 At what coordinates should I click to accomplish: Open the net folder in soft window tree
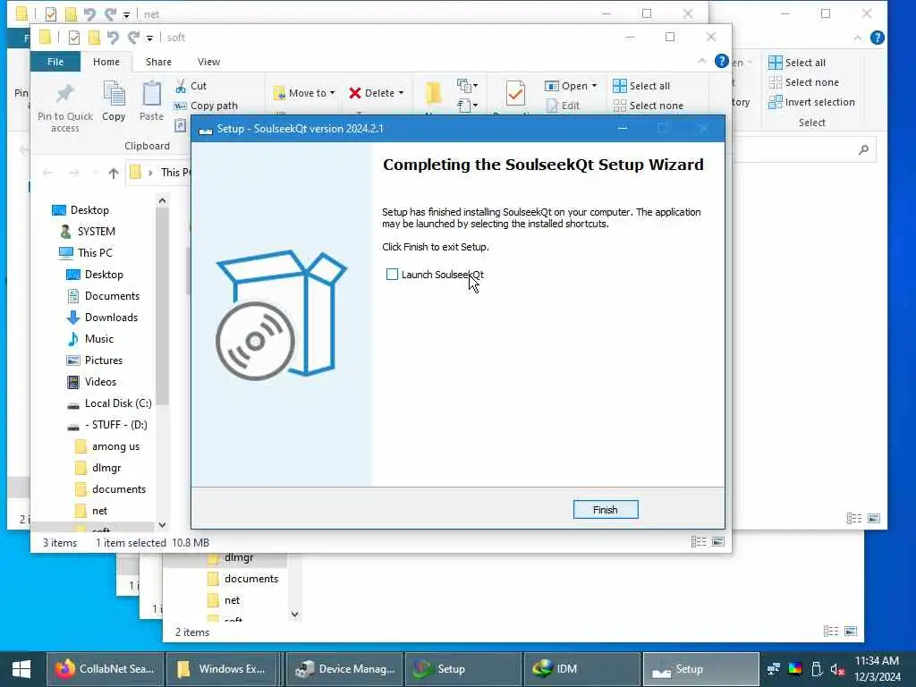pos(92,511)
